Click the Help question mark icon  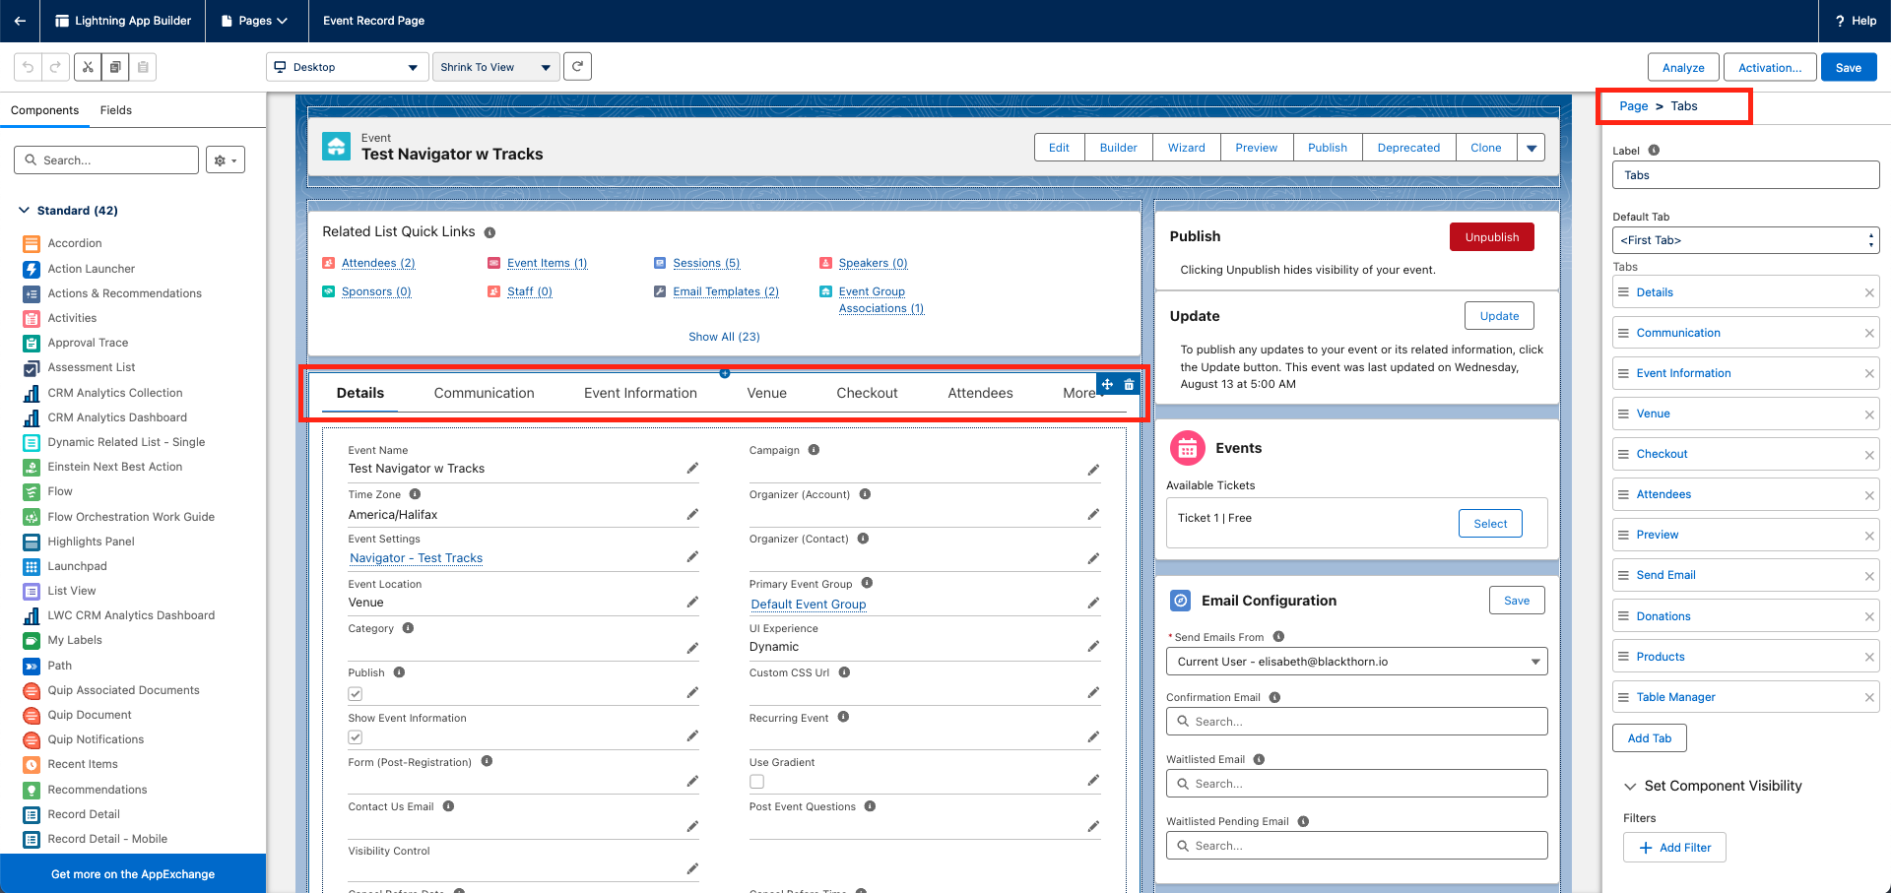[1840, 21]
